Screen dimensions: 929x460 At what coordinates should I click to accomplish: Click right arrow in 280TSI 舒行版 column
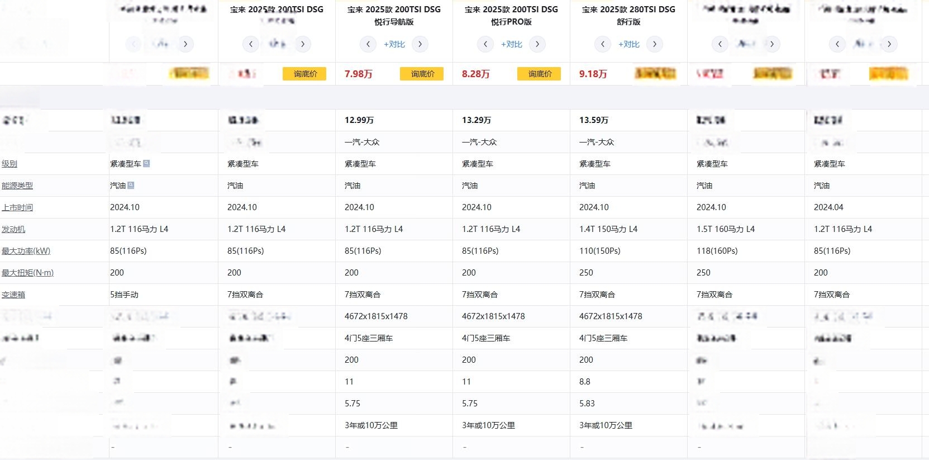tap(655, 44)
